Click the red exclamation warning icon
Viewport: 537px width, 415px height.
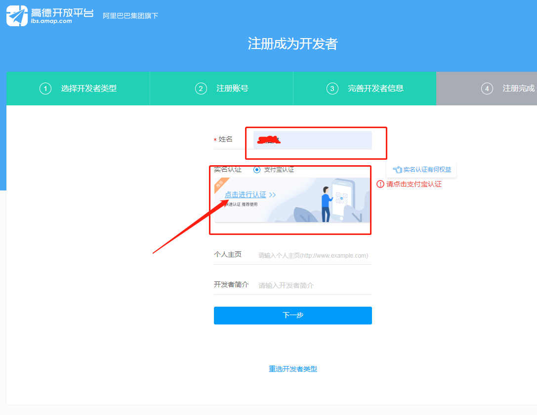380,184
